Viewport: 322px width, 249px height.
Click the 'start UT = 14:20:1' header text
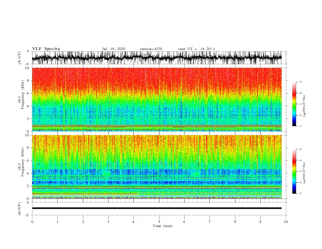click(196, 49)
